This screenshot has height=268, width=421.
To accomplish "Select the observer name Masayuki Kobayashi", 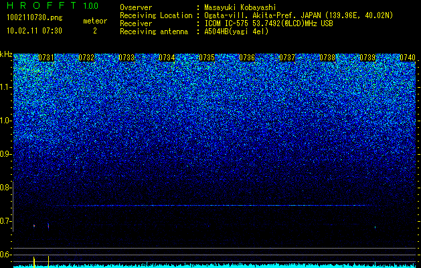I will [x=240, y=7].
